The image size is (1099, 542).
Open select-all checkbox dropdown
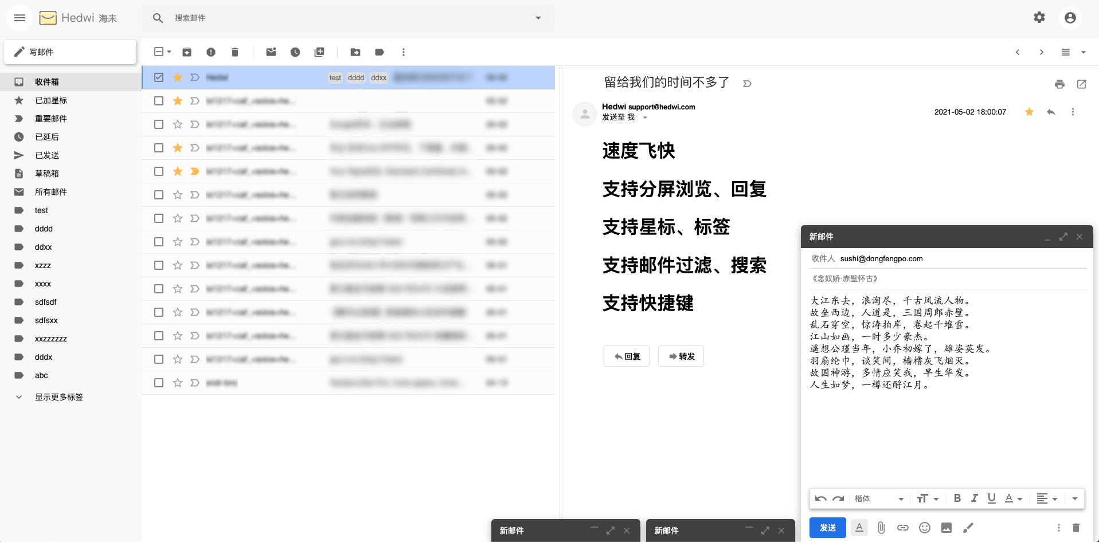point(169,52)
